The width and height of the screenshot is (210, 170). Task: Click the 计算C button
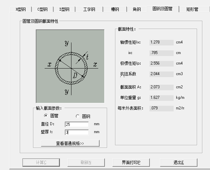tap(41, 162)
